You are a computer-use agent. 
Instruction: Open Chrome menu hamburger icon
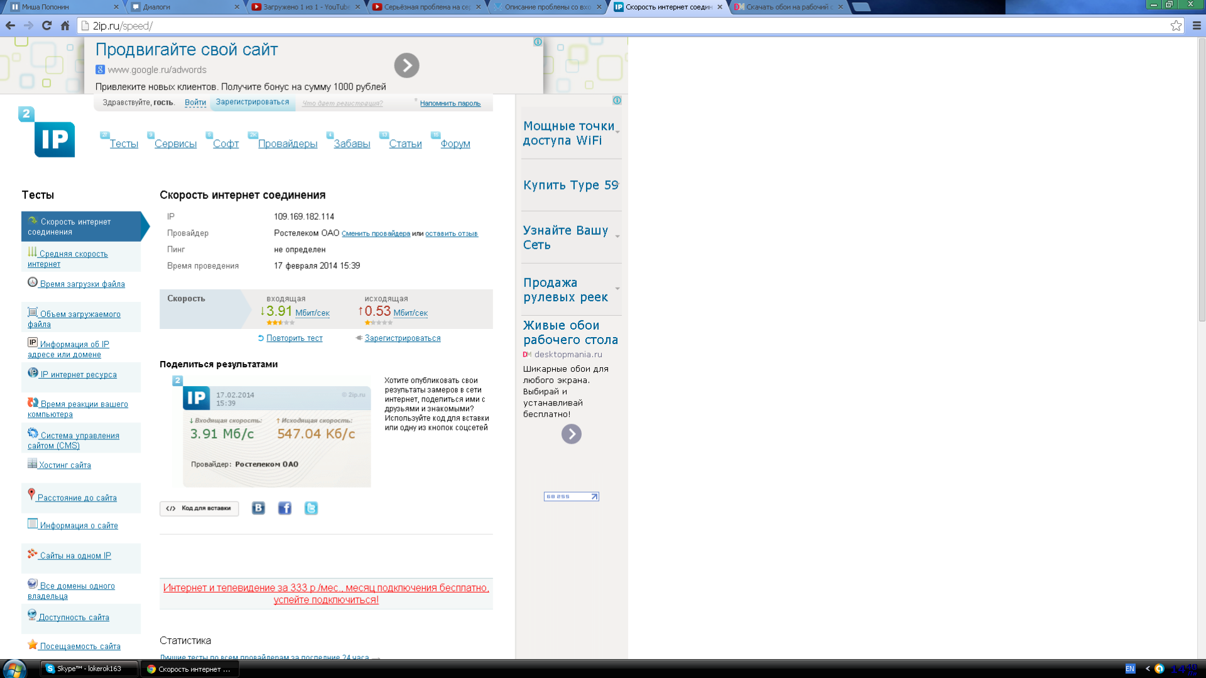1197,26
